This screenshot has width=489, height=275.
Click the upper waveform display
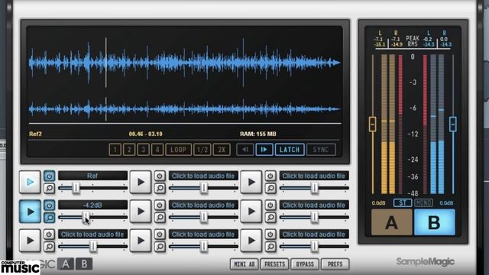pos(185,63)
